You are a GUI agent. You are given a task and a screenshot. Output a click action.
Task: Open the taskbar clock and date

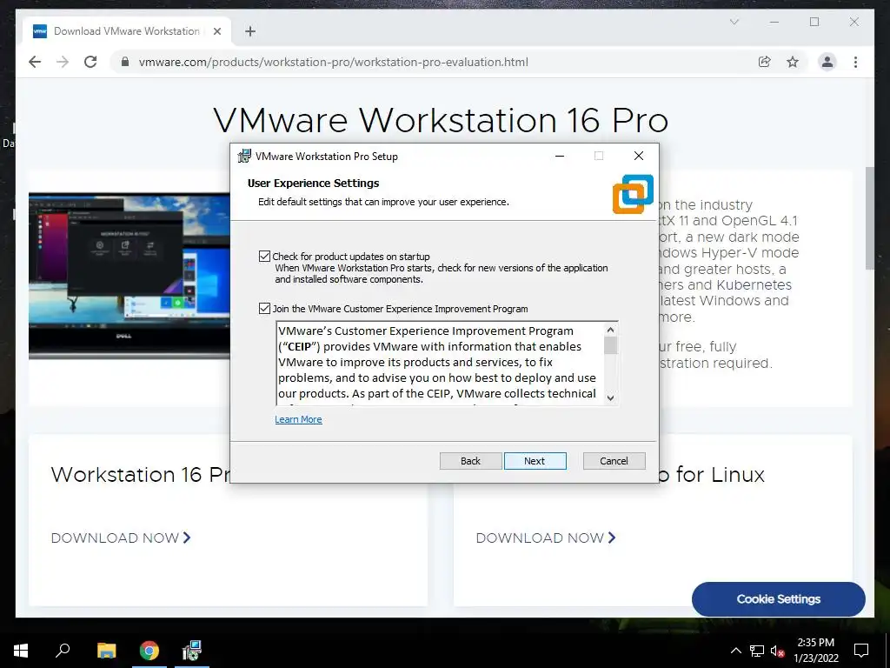[815, 651]
